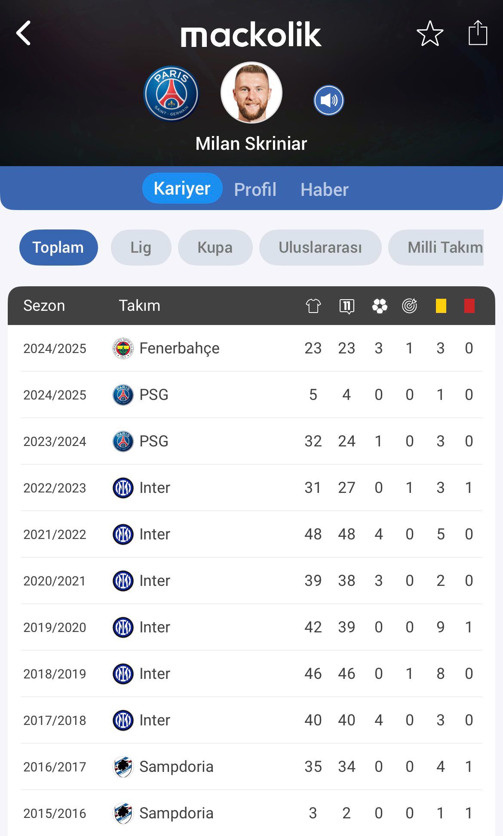
Task: Select the Kariyer tab
Action: [182, 188]
